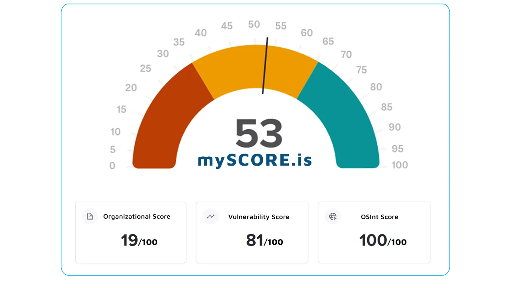Click the 15 mark on the gauge scale
This screenshot has width=512, height=288.
[121, 109]
